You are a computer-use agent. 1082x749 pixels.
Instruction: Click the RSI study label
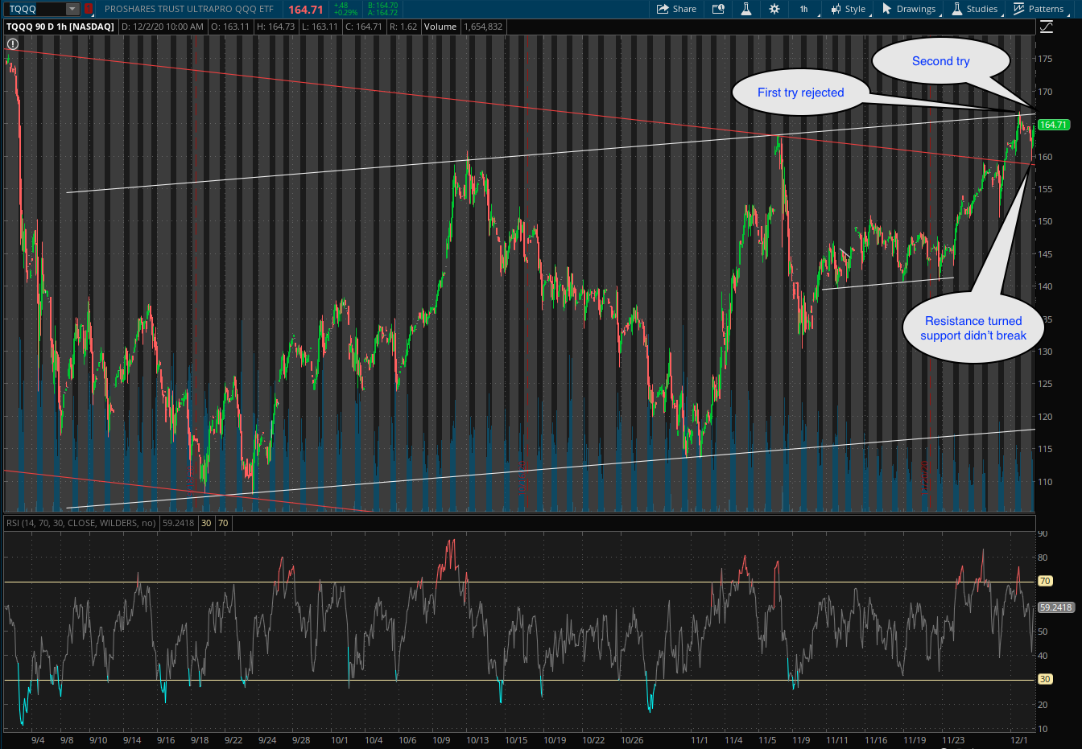tap(81, 523)
